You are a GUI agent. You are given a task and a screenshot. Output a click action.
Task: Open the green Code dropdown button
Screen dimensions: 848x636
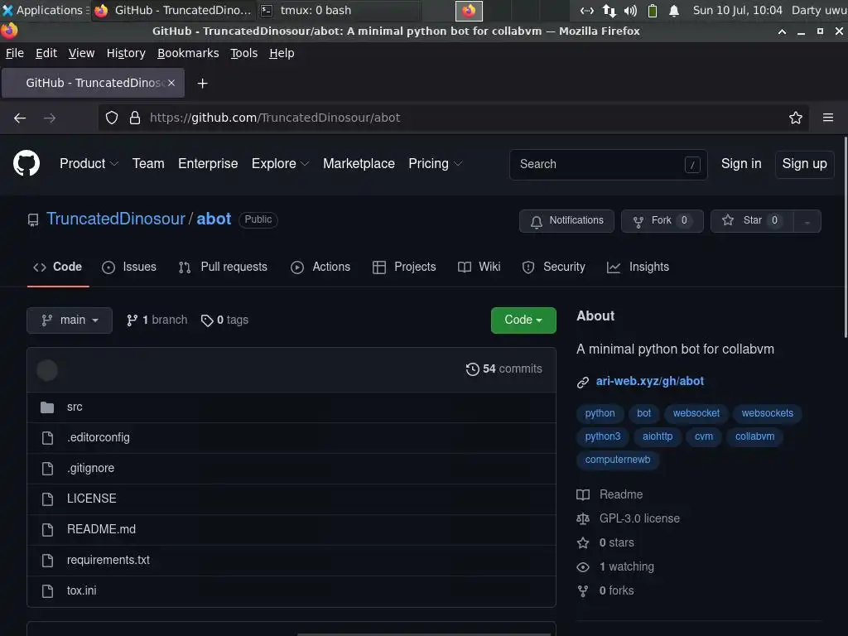523,320
